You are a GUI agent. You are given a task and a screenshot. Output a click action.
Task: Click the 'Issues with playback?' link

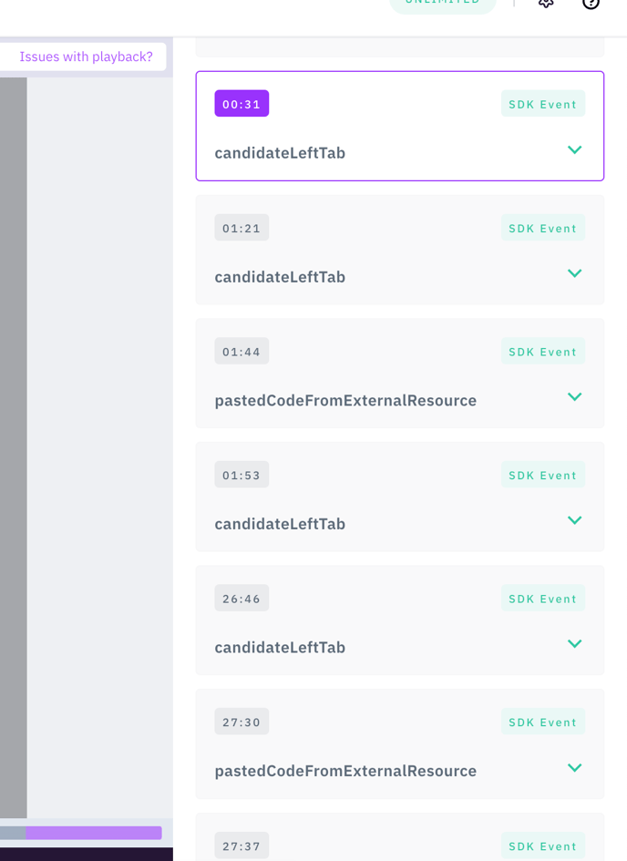pos(86,56)
